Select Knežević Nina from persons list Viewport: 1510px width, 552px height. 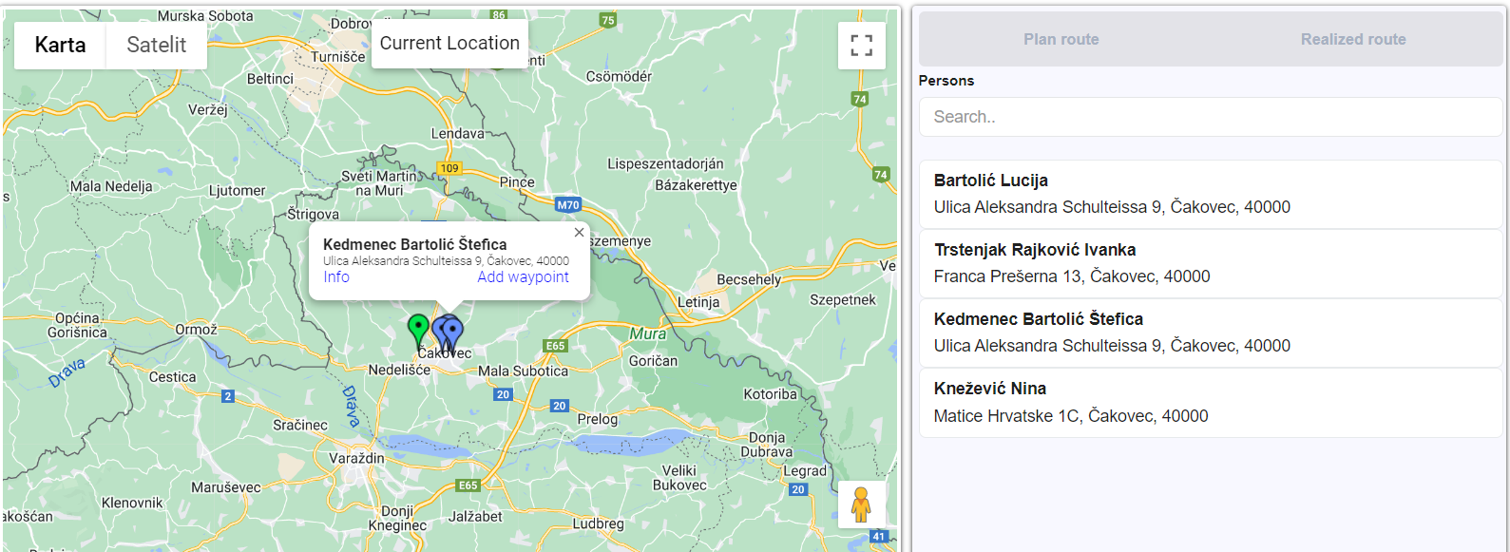pyautogui.click(x=1210, y=402)
